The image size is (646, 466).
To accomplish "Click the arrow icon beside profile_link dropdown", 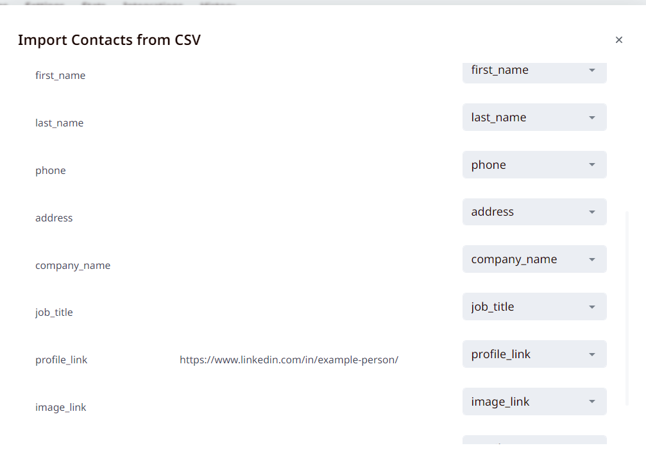I will [592, 354].
